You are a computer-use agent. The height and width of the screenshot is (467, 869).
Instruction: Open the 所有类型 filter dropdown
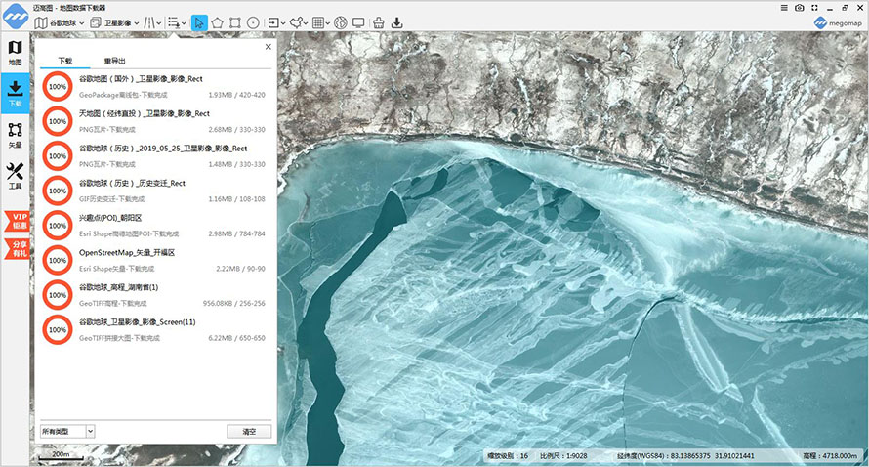point(67,430)
